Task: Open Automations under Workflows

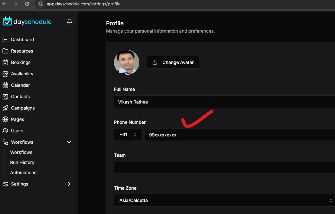Action: [x=23, y=173]
